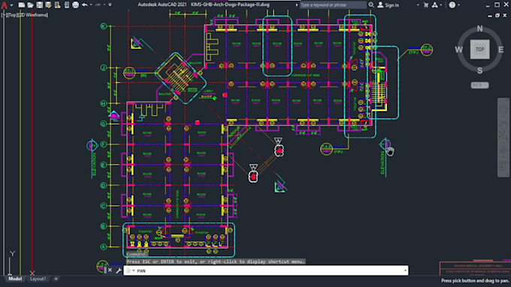
Task: Open from Web & Mobile icon
Action: point(57,5)
